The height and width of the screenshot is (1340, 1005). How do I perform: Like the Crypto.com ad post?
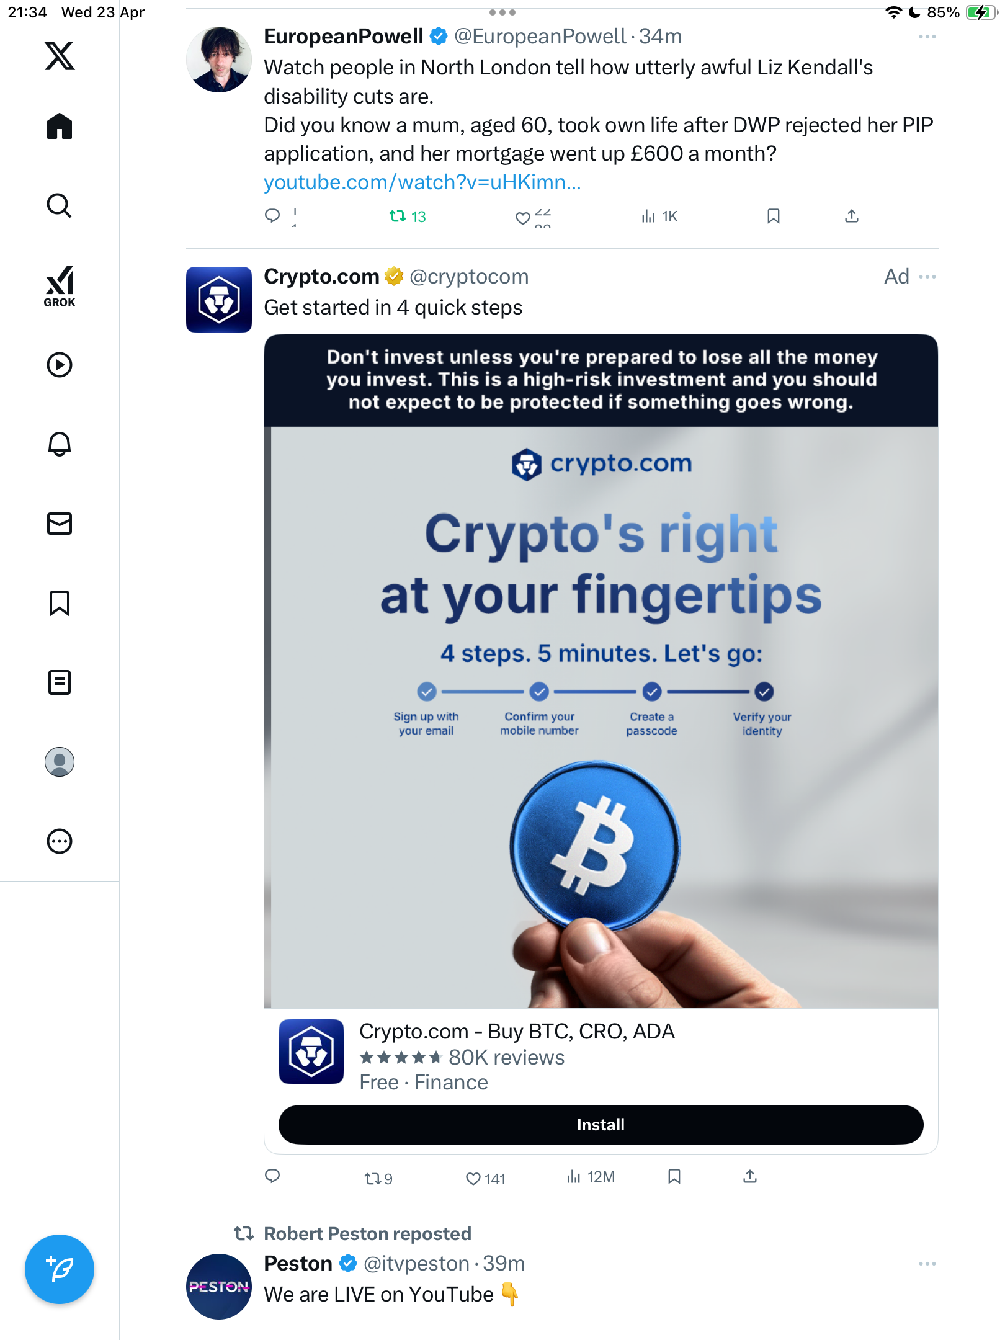(x=485, y=1179)
